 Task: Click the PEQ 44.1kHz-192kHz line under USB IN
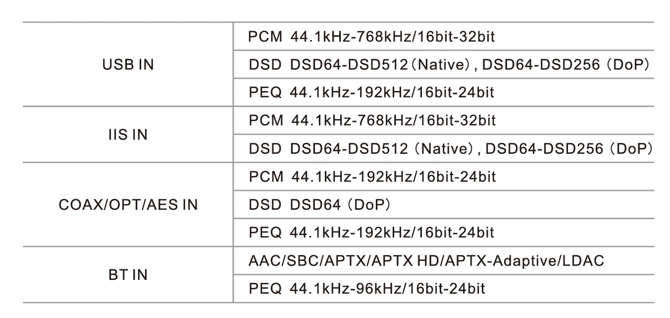(x=371, y=93)
